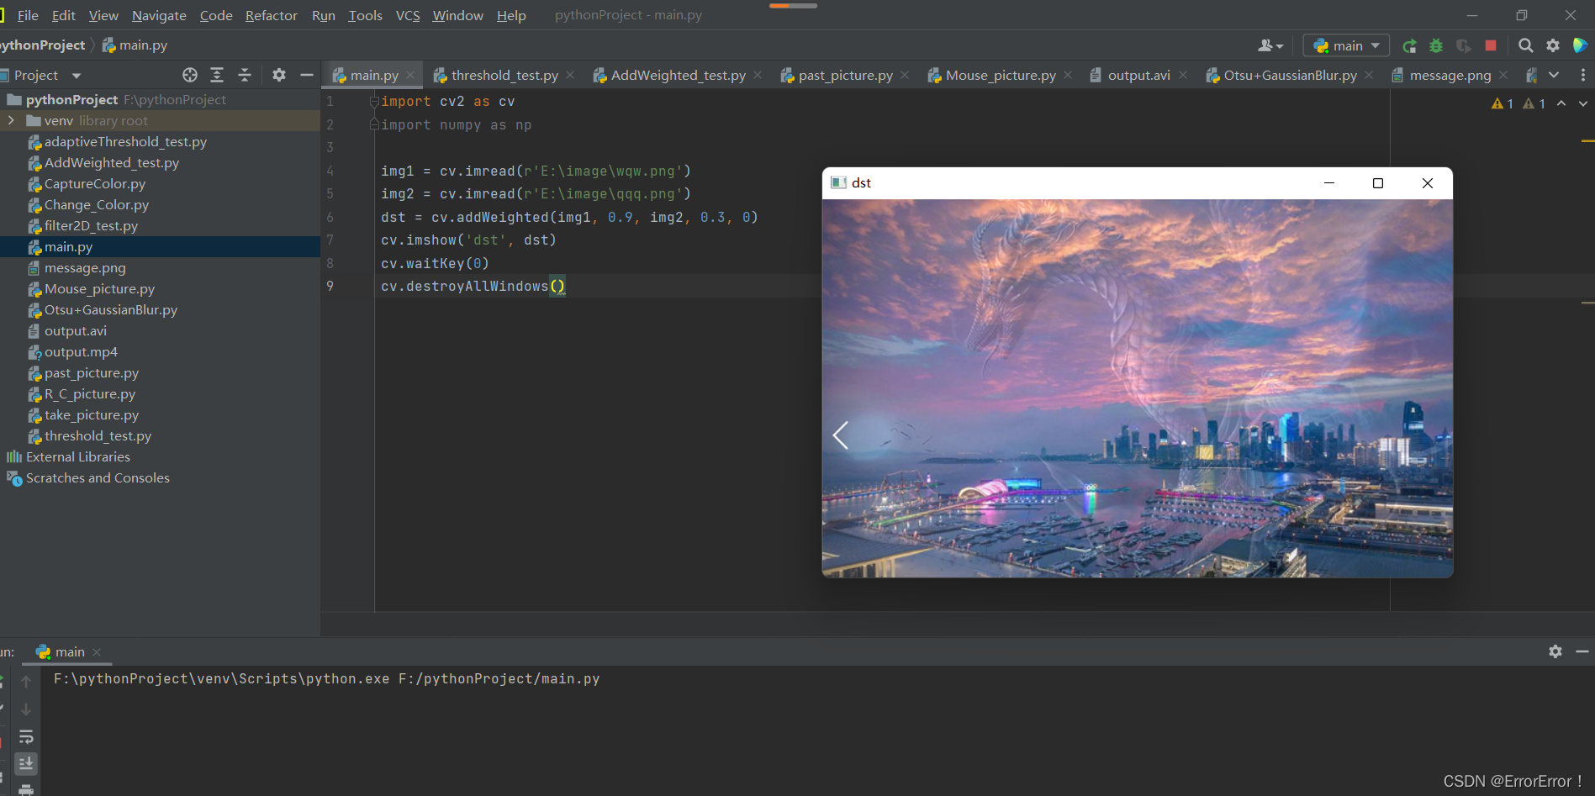Open Project panel options gear
Screen dimensions: 1595x796
pos(279,75)
